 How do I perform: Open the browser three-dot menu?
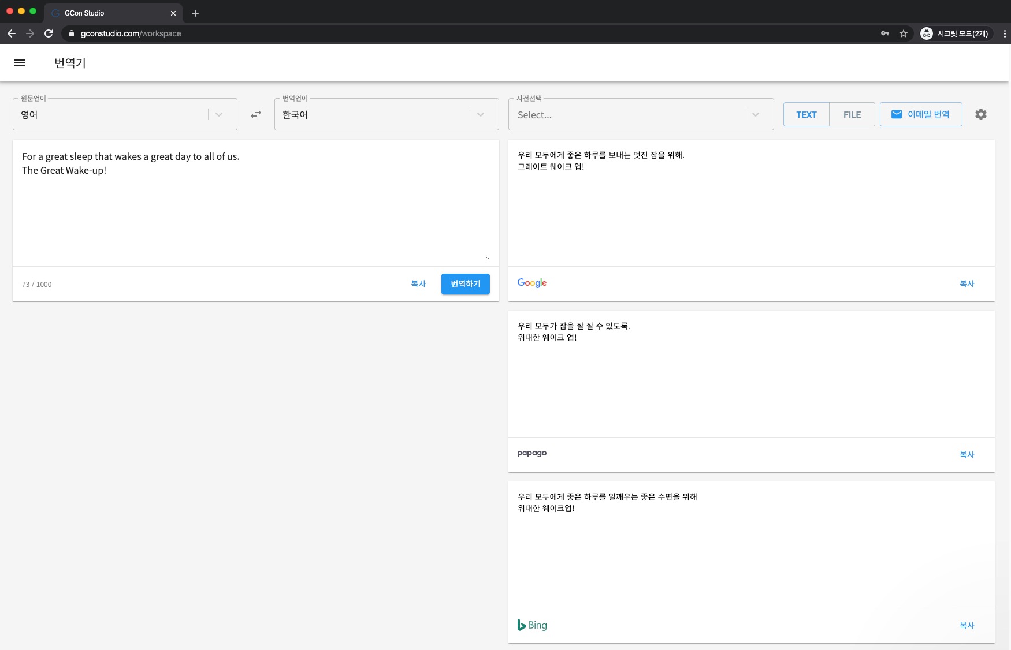tap(1005, 33)
